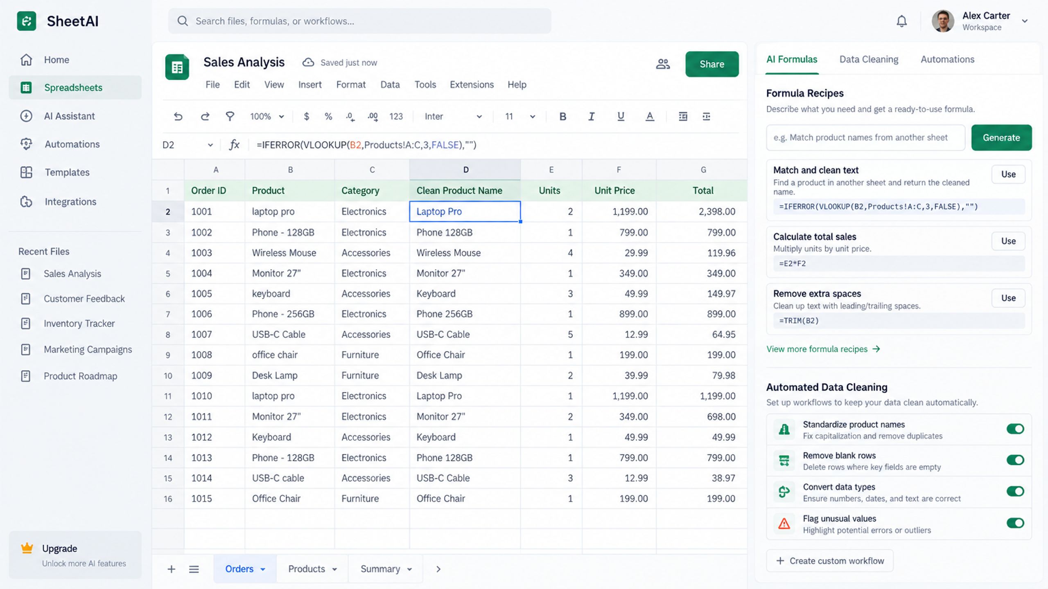Open the font size 11 dropdown

pyautogui.click(x=520, y=117)
